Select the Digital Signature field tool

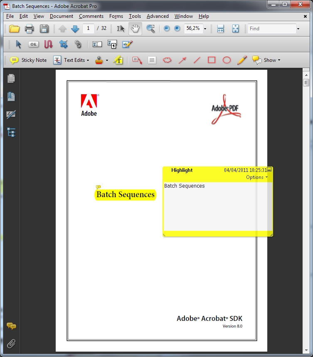[x=127, y=44]
